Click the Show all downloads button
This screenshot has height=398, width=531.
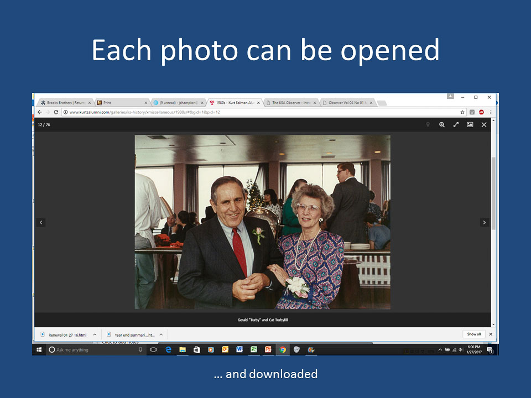click(x=474, y=334)
